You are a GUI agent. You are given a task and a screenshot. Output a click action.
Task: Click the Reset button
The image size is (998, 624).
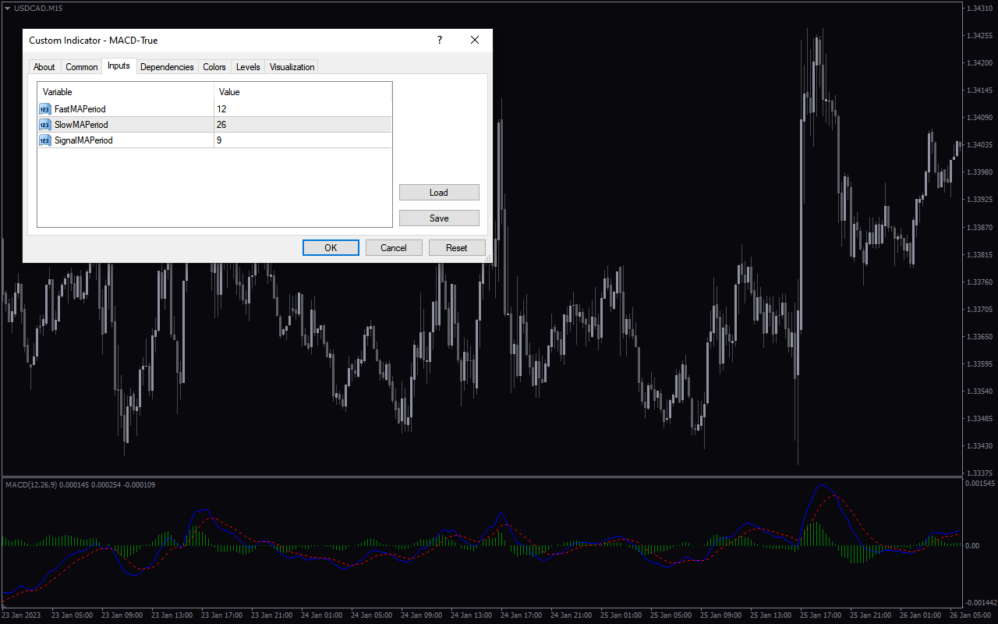tap(457, 248)
